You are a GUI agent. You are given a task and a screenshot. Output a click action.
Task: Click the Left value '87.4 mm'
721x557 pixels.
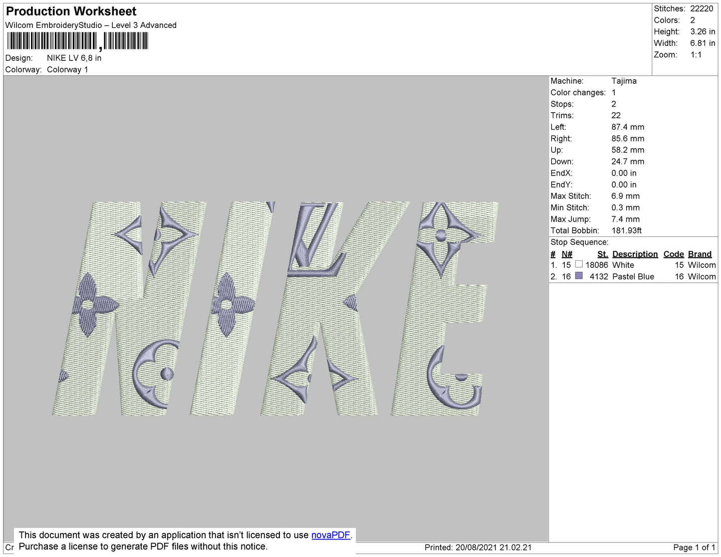point(628,127)
